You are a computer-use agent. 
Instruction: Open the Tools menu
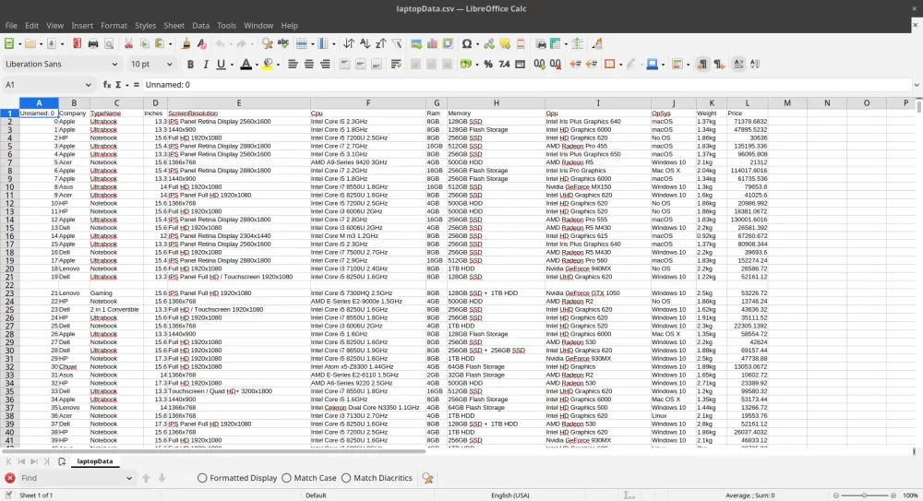(226, 25)
